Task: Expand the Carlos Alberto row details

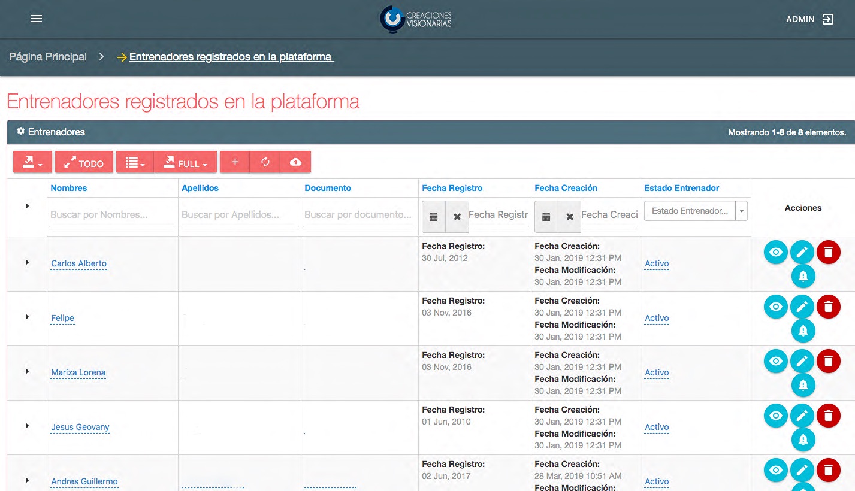Action: point(27,262)
